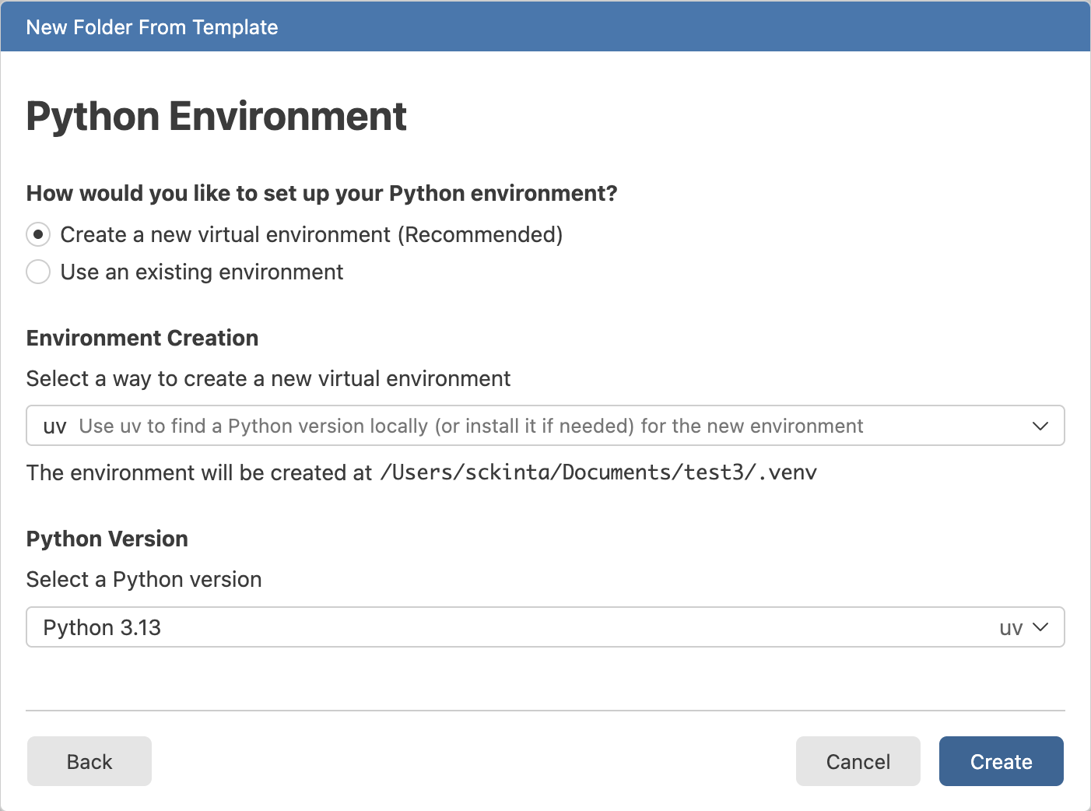
Task: Choose the Use an existing environment radio button
Action: point(38,272)
